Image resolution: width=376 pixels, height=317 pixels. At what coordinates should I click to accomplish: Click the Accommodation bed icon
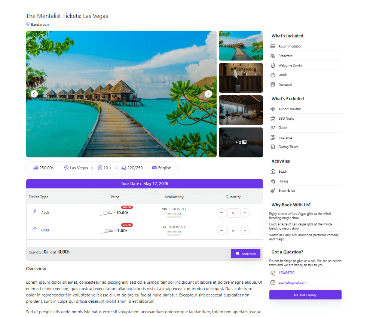273,46
